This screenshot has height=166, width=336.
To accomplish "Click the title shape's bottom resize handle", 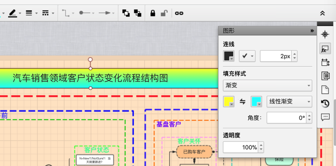I will pos(90,88).
